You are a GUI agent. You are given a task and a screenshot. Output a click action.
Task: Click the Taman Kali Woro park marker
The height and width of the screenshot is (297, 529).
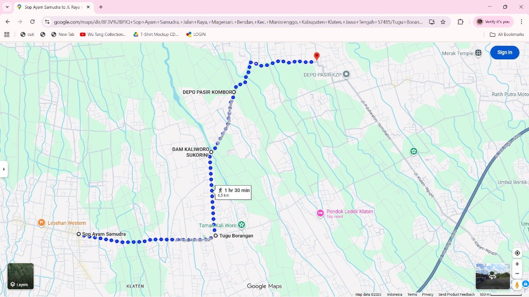tap(242, 225)
